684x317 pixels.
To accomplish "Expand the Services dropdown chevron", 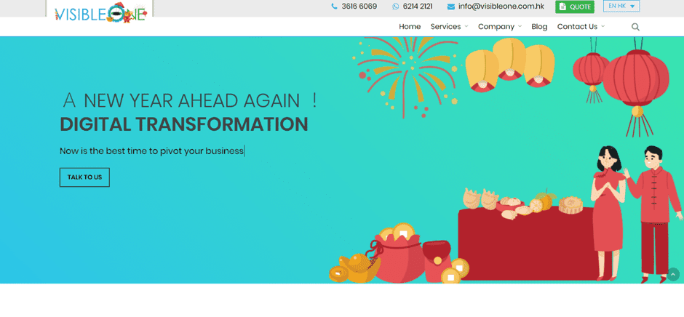I will [x=466, y=27].
